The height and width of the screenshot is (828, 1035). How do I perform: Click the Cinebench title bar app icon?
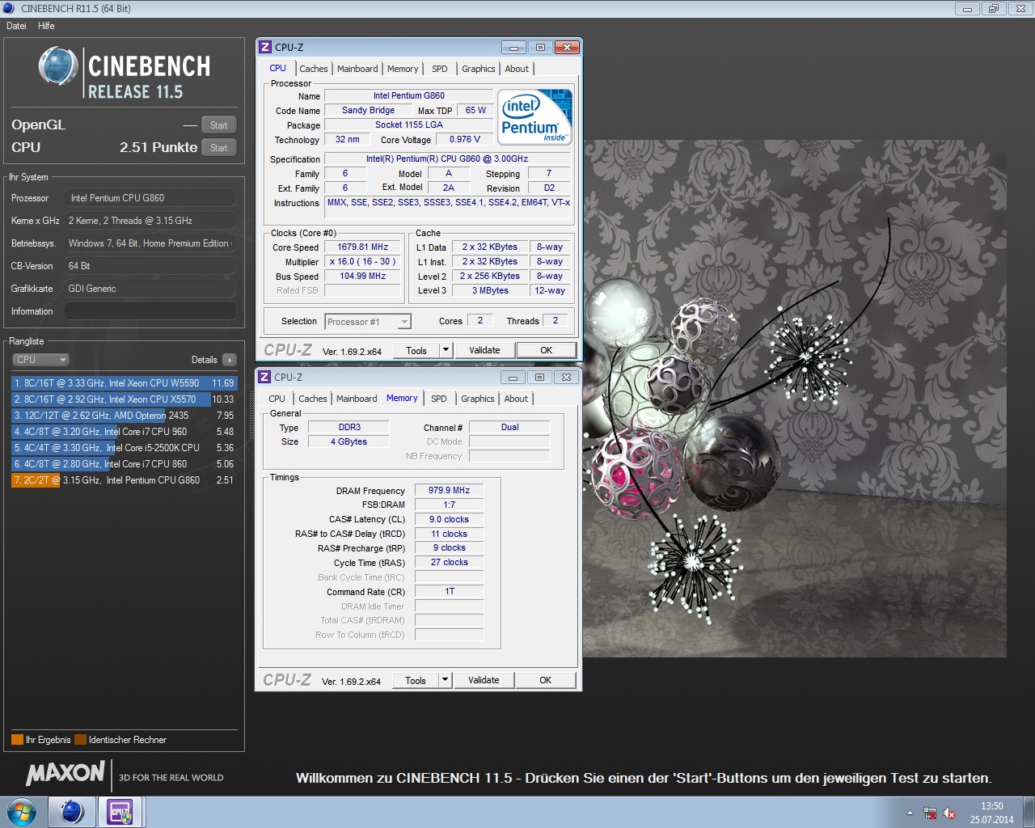click(x=10, y=9)
